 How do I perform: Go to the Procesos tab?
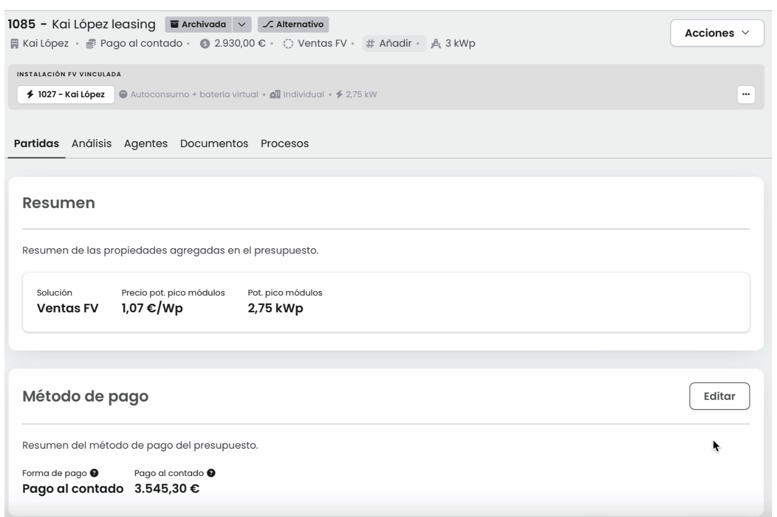285,144
